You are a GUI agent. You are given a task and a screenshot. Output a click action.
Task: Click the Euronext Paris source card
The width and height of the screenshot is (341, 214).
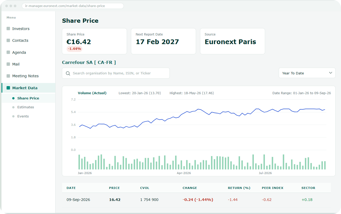click(x=233, y=41)
